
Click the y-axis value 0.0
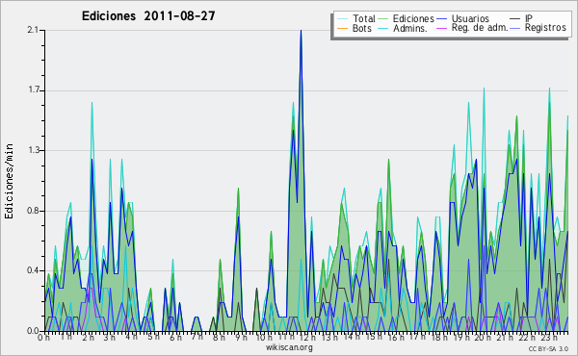(33, 331)
